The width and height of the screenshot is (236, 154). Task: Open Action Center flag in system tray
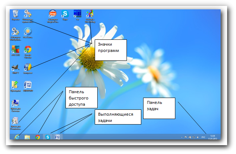click(186, 137)
